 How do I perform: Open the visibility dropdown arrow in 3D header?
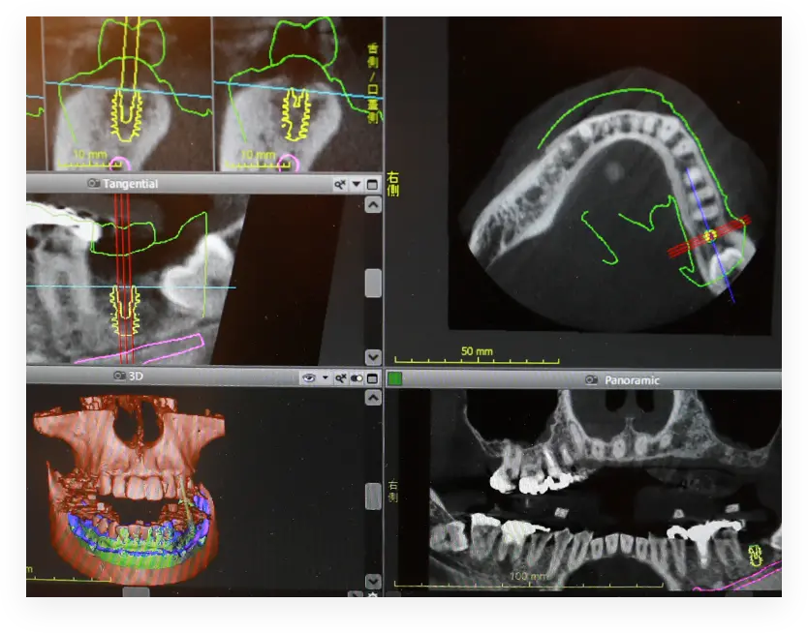(325, 377)
